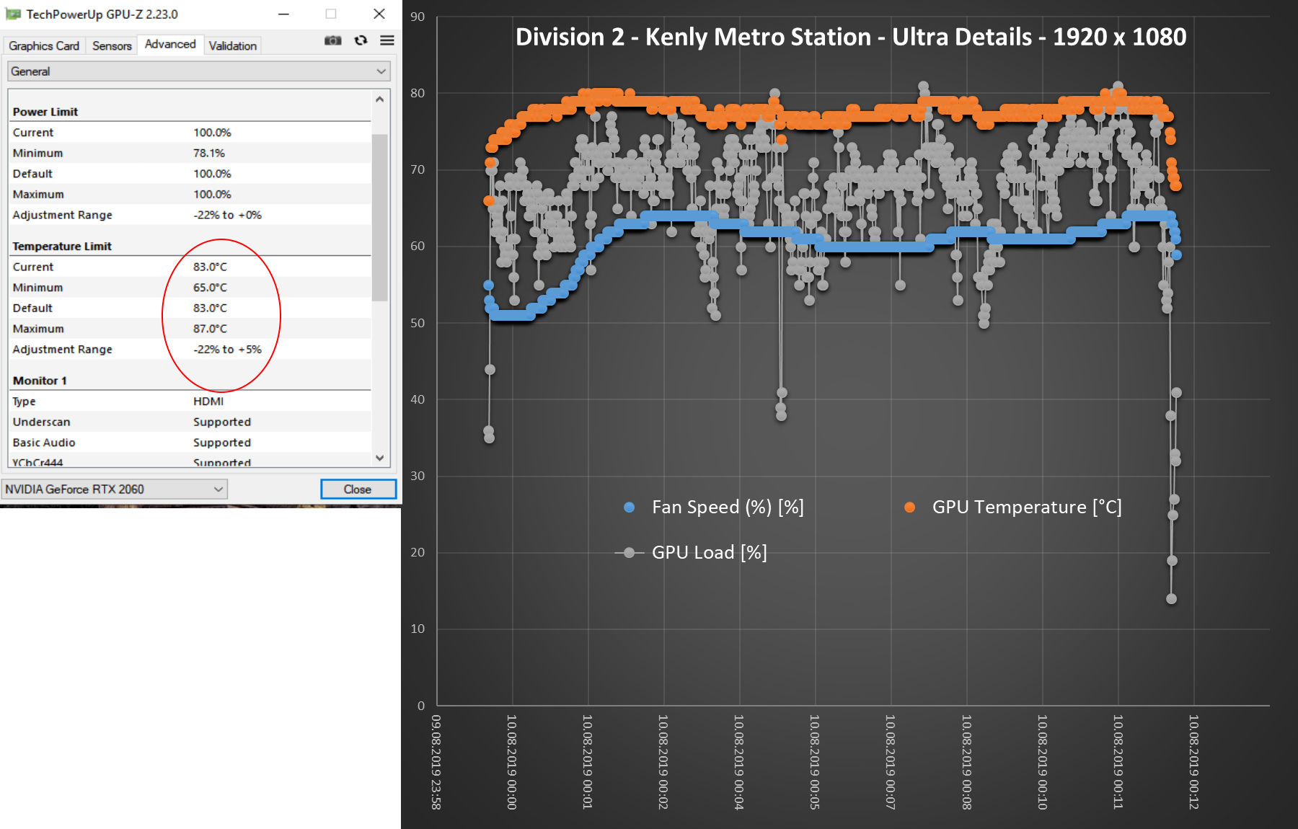Screen dimensions: 1298x829
Task: Click the Close button
Action: pos(358,489)
